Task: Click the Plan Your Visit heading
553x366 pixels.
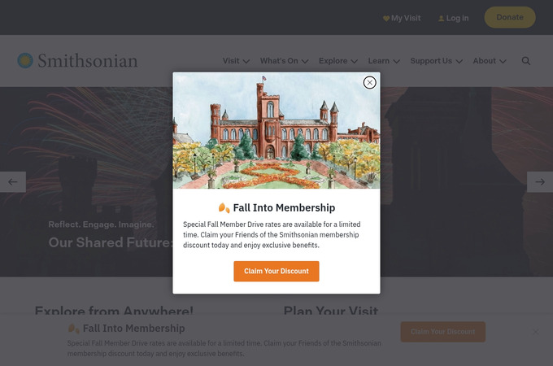Action: (x=331, y=311)
